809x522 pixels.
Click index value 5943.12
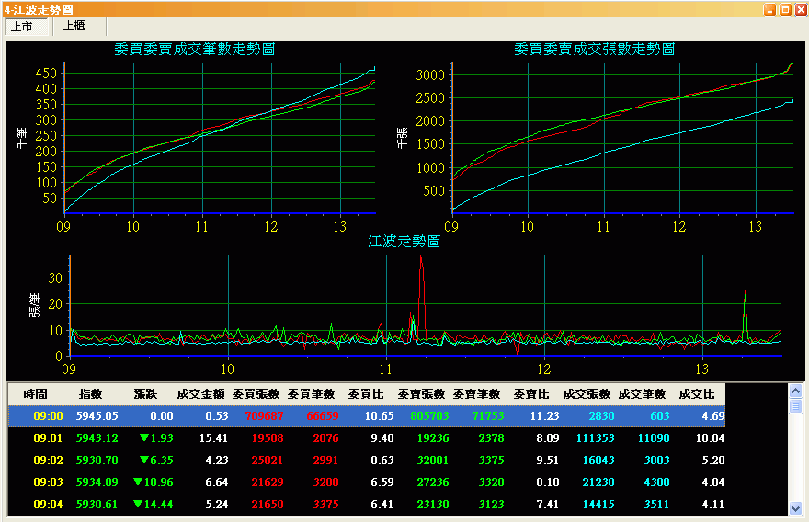(97, 438)
